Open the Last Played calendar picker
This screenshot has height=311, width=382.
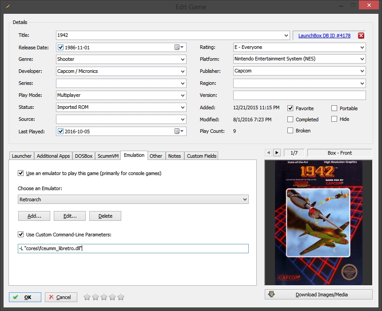point(179,131)
